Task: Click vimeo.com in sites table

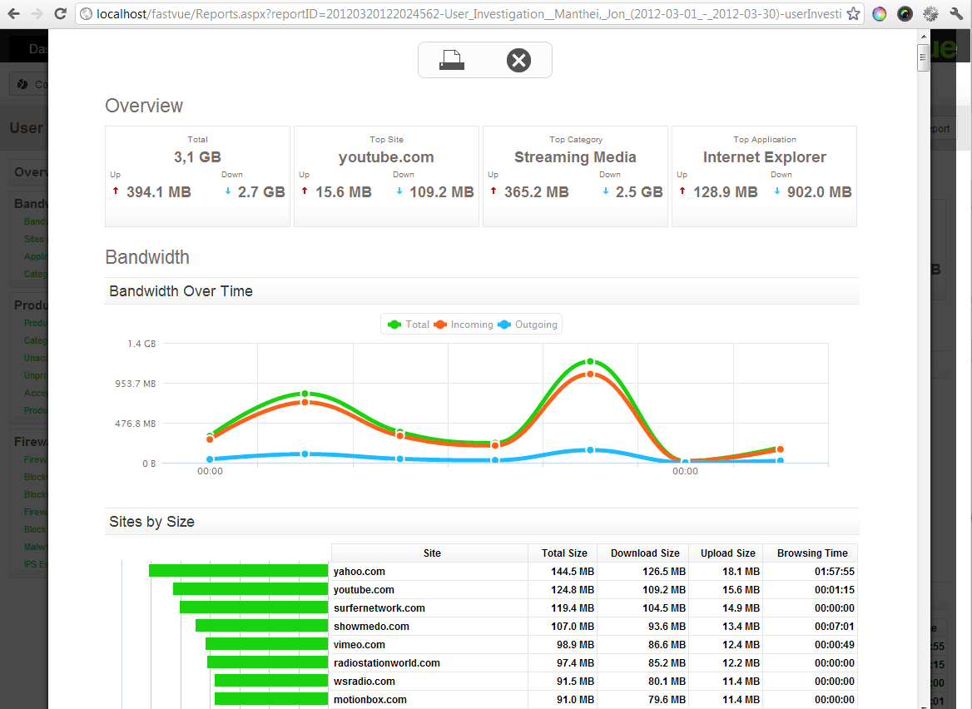Action: (359, 645)
